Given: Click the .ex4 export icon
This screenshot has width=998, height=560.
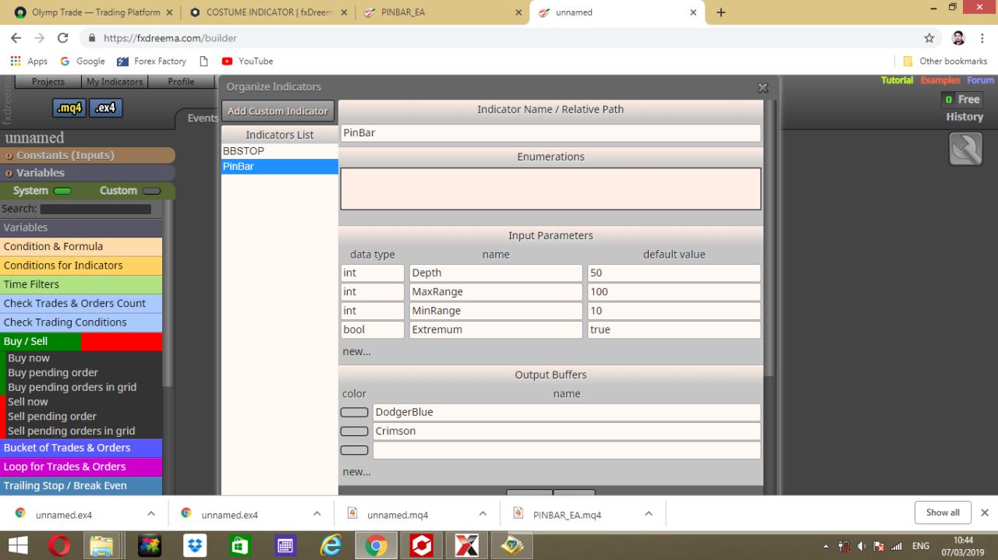Looking at the screenshot, I should [106, 107].
